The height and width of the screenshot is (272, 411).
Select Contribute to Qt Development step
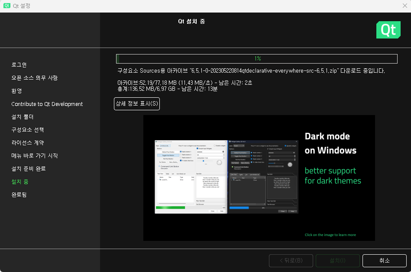[x=47, y=104]
